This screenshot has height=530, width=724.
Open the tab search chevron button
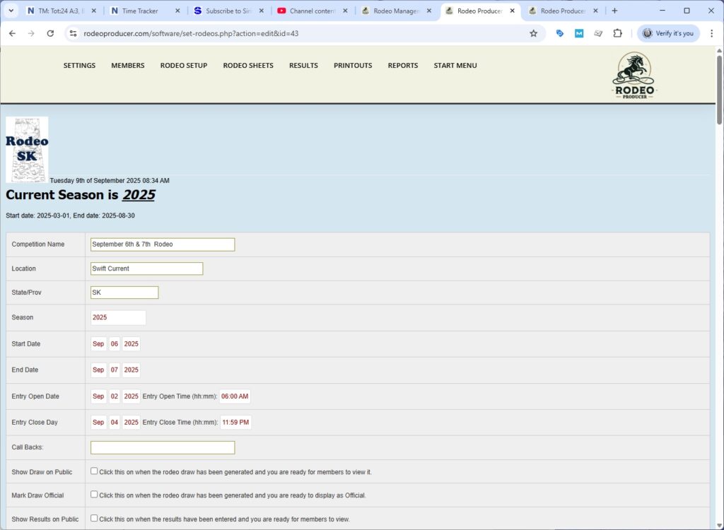11,11
